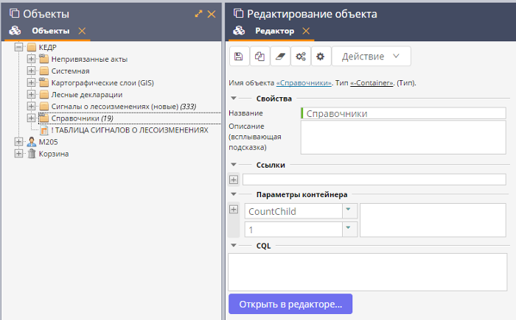The image size is (516, 320).
Task: Expand the Справочники (19) node
Action: [x=31, y=118]
